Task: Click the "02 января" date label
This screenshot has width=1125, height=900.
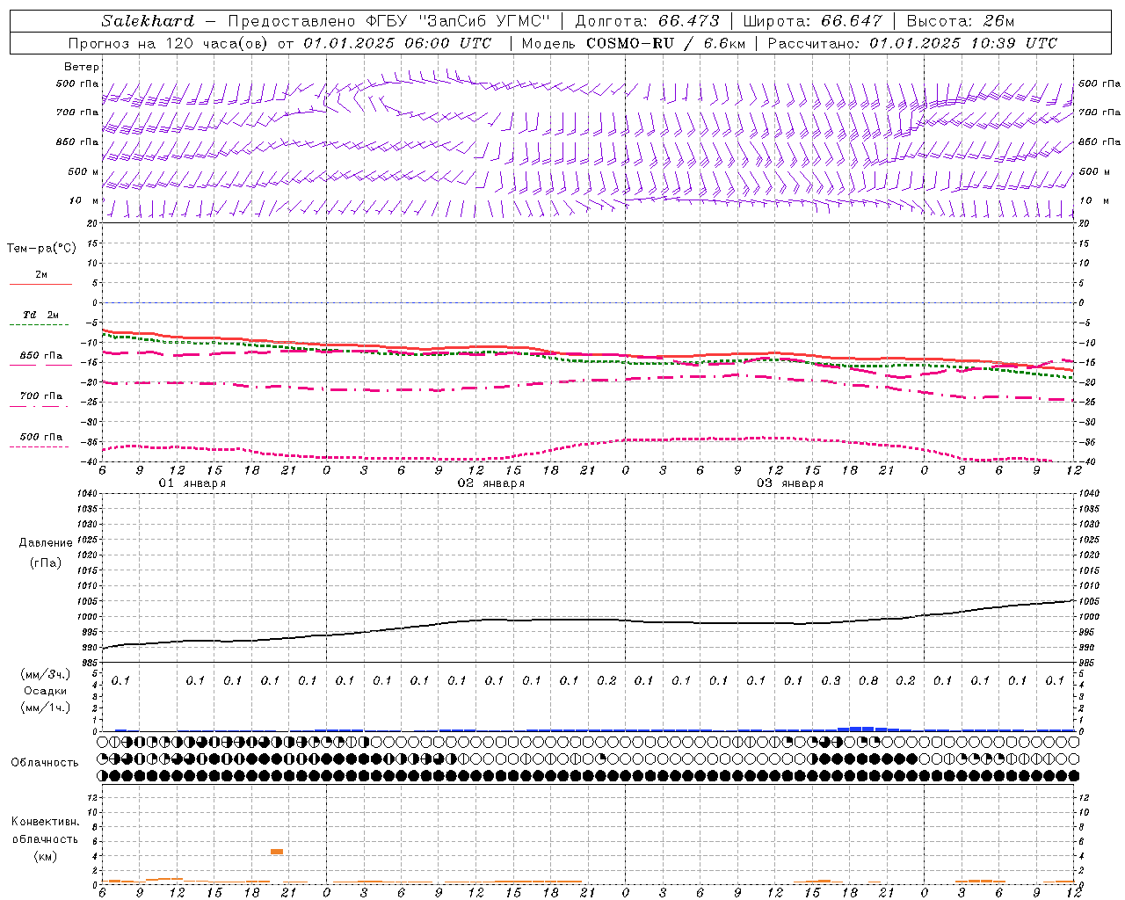Action: point(490,483)
